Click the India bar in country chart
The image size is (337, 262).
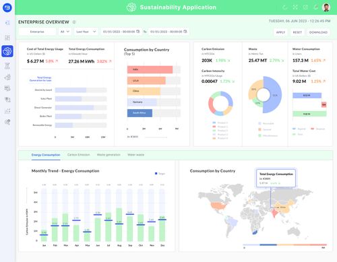150,69
